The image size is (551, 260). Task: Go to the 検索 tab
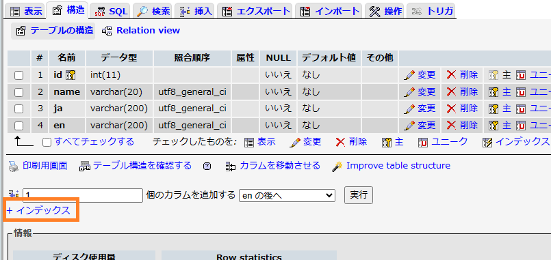click(153, 11)
